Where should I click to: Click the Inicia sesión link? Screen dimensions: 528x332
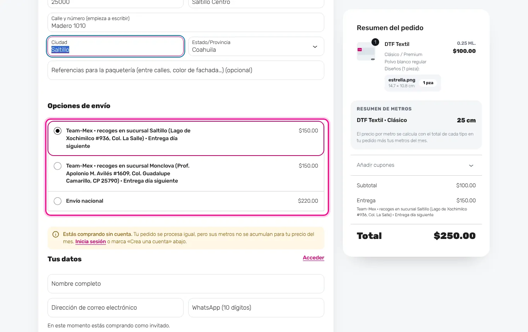tap(90, 242)
